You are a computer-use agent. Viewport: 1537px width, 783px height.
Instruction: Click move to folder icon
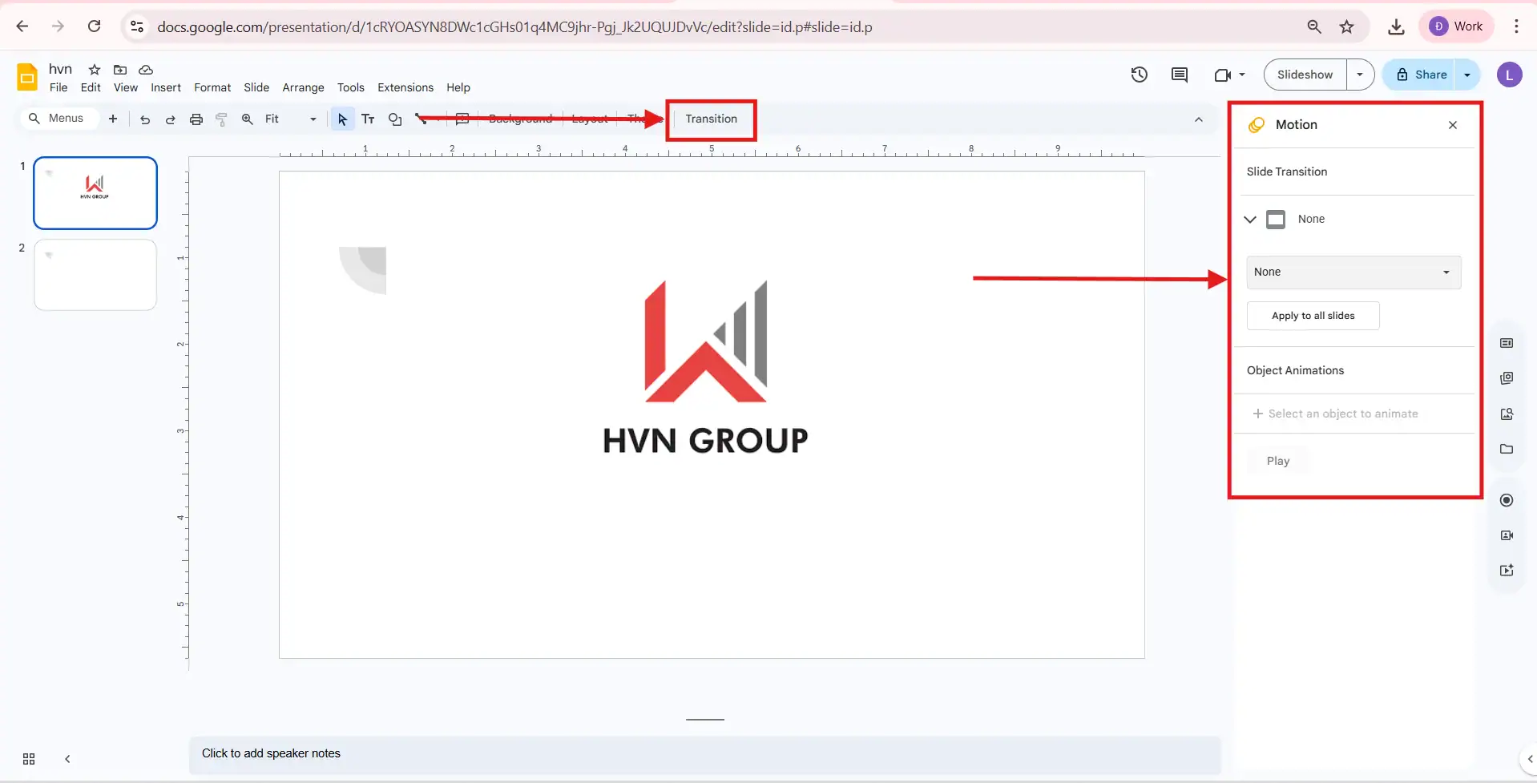(120, 70)
